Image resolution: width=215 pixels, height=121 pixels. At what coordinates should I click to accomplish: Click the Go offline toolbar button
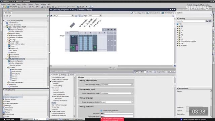71,7
